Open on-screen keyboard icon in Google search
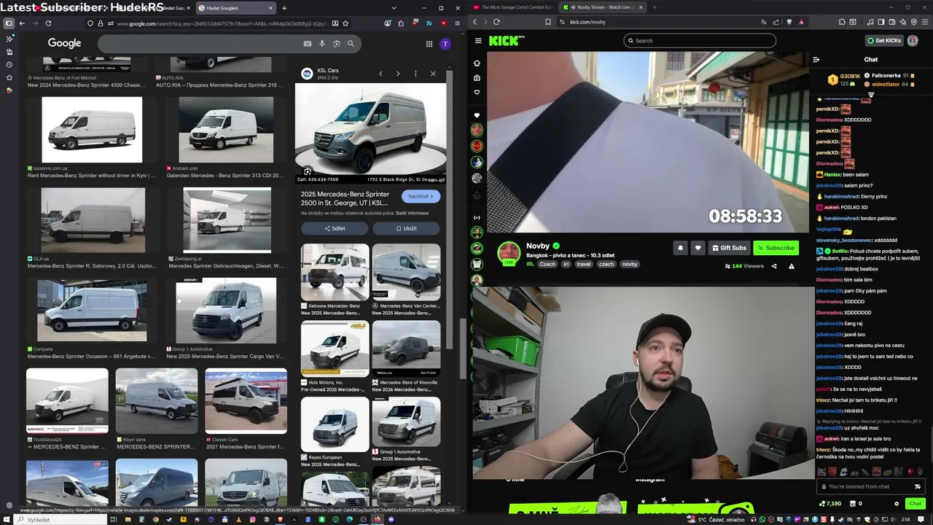 (308, 44)
